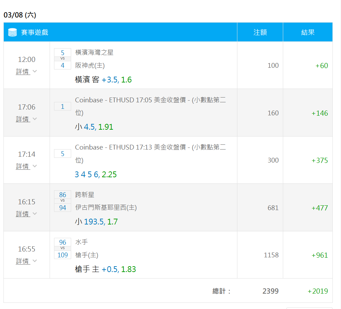Click the 5 vs 4 score box
The height and width of the screenshot is (309, 341).
click(63, 59)
